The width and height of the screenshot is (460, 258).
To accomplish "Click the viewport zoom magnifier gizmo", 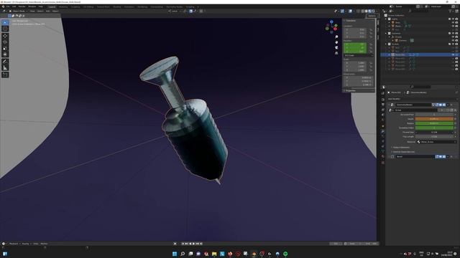I will [x=336, y=37].
